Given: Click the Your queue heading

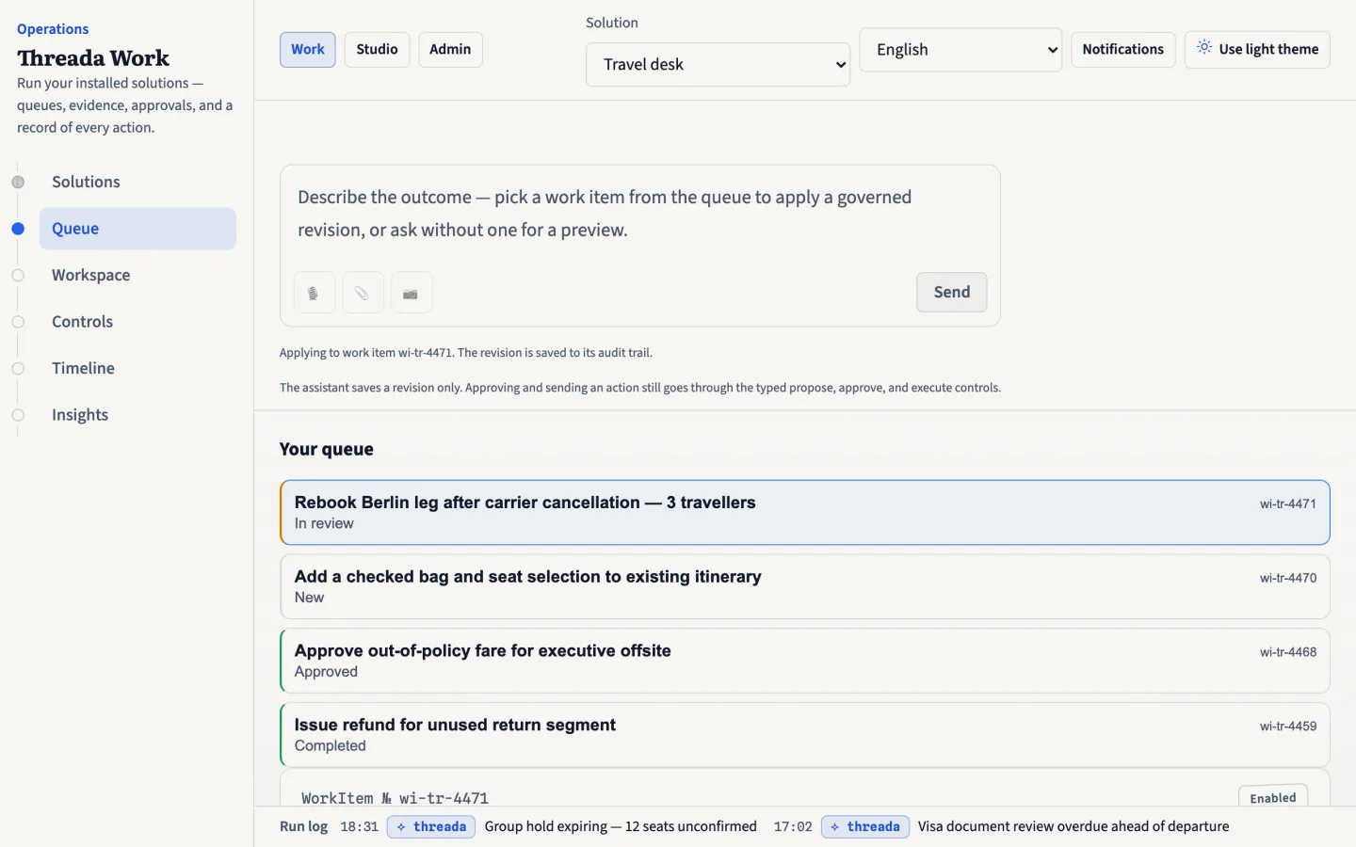Looking at the screenshot, I should click(326, 449).
